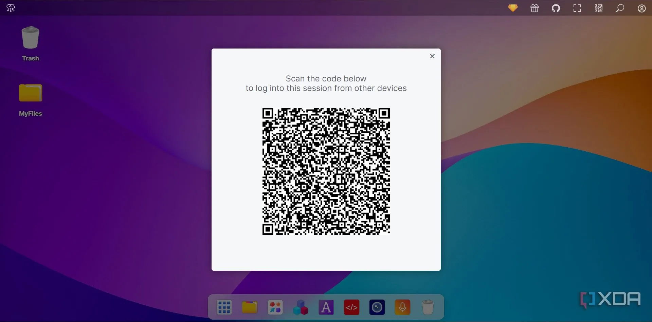Open the user account menu icon
652x322 pixels.
tap(641, 8)
